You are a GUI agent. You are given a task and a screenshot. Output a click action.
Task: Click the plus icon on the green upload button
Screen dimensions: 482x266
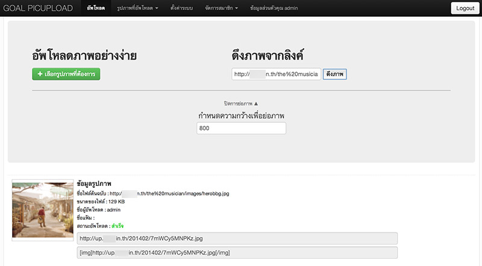(39, 74)
